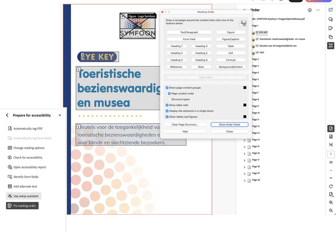Click Use setup assistant
The height and width of the screenshot is (232, 336).
[24, 196]
